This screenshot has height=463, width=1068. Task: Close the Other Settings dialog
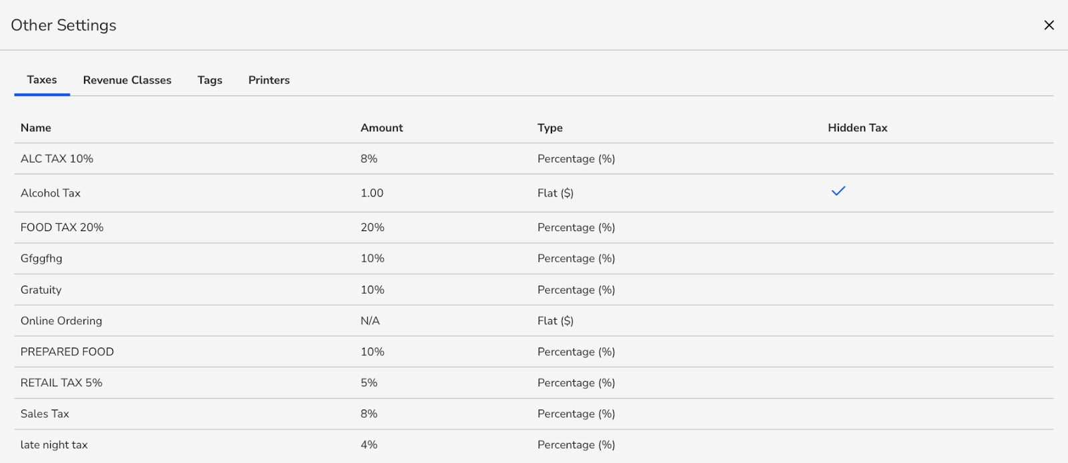click(1049, 25)
